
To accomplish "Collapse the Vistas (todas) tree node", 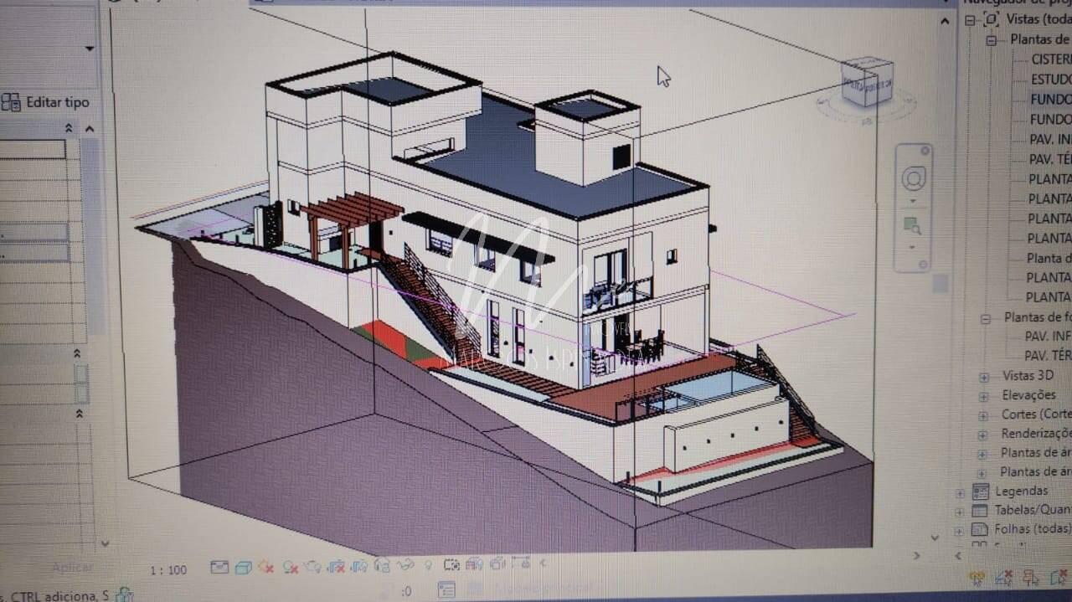I will click(970, 20).
